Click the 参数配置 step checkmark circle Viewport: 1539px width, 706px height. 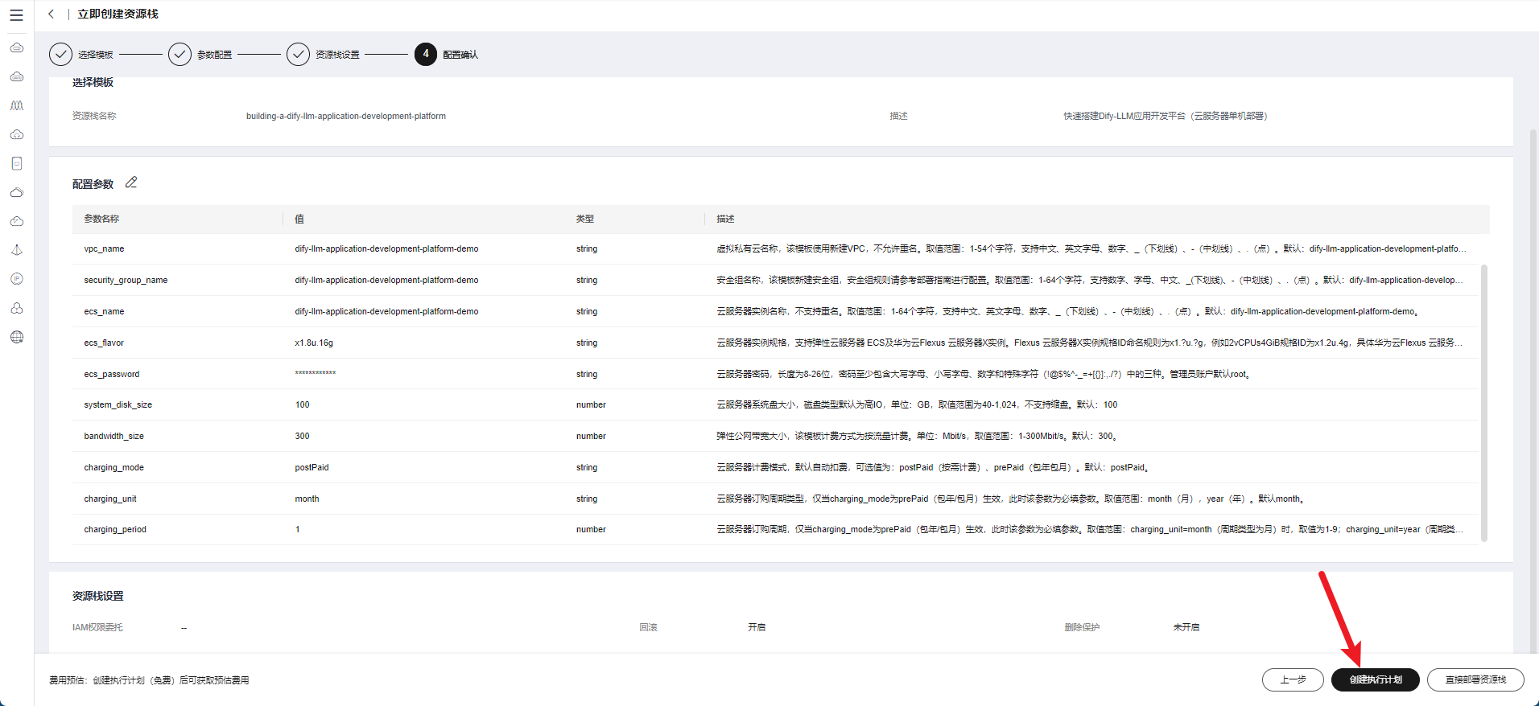179,54
